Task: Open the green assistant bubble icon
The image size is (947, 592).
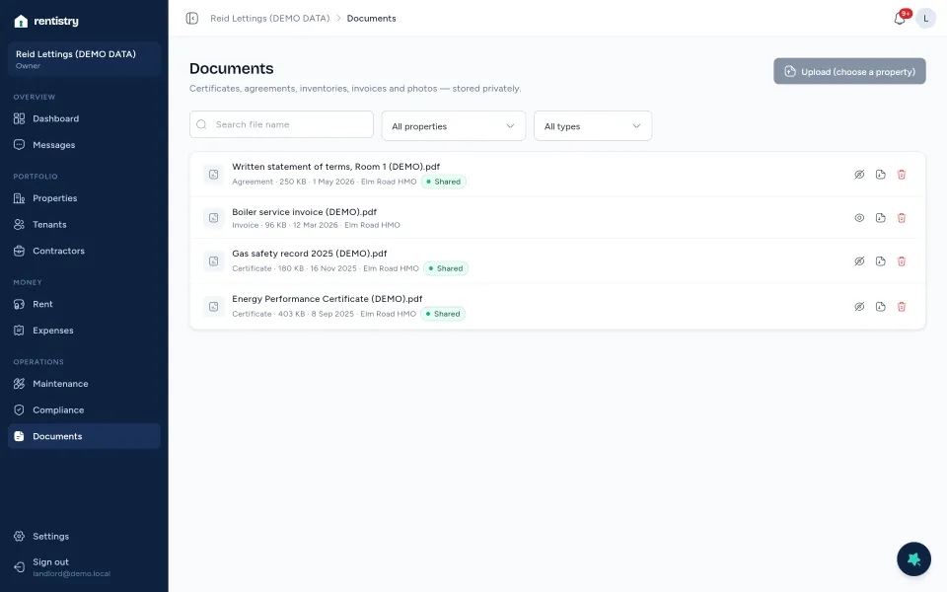Action: [x=913, y=558]
